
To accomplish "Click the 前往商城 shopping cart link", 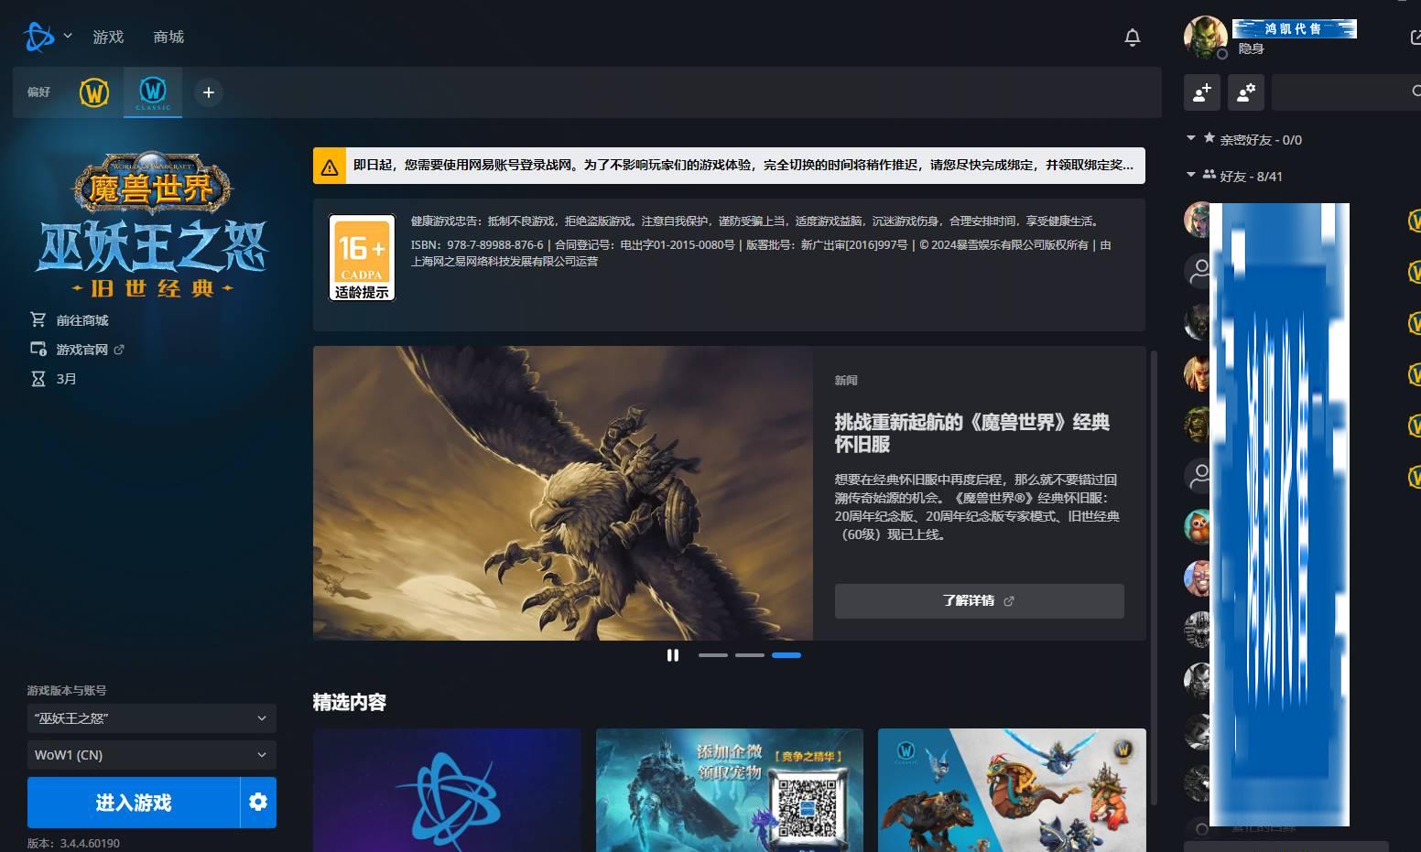I will (70, 320).
